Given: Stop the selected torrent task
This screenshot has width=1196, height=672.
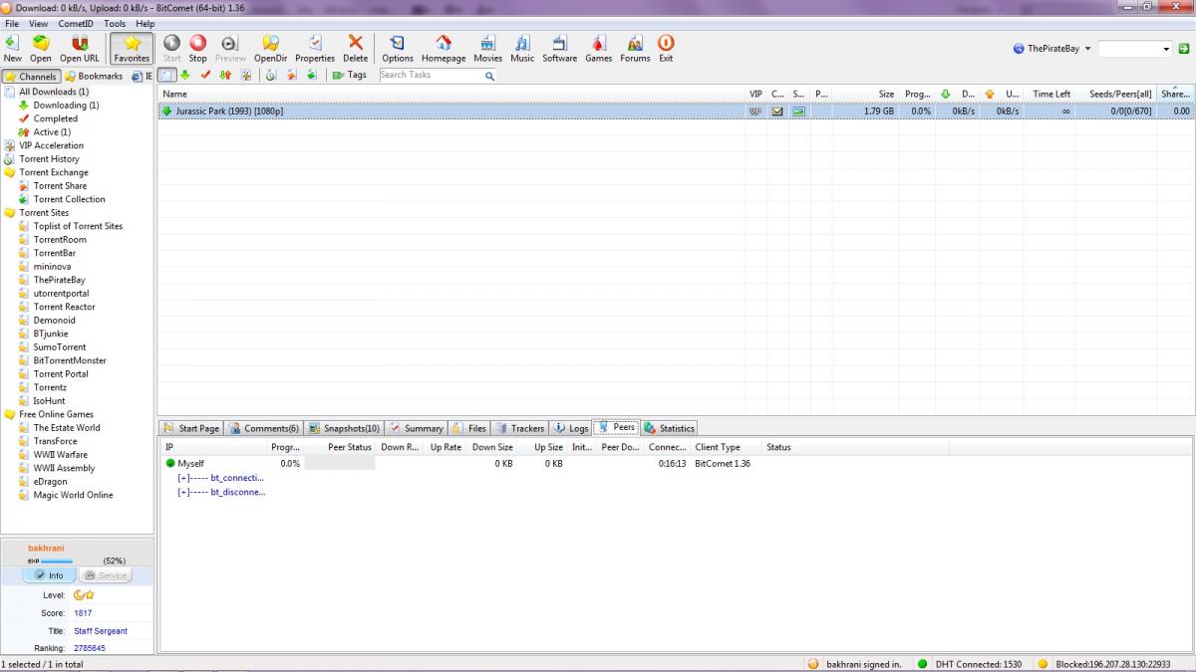Looking at the screenshot, I should coord(198,48).
